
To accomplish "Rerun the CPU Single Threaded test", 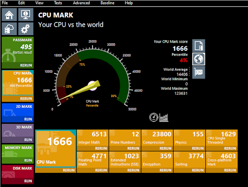I will pos(222,149).
